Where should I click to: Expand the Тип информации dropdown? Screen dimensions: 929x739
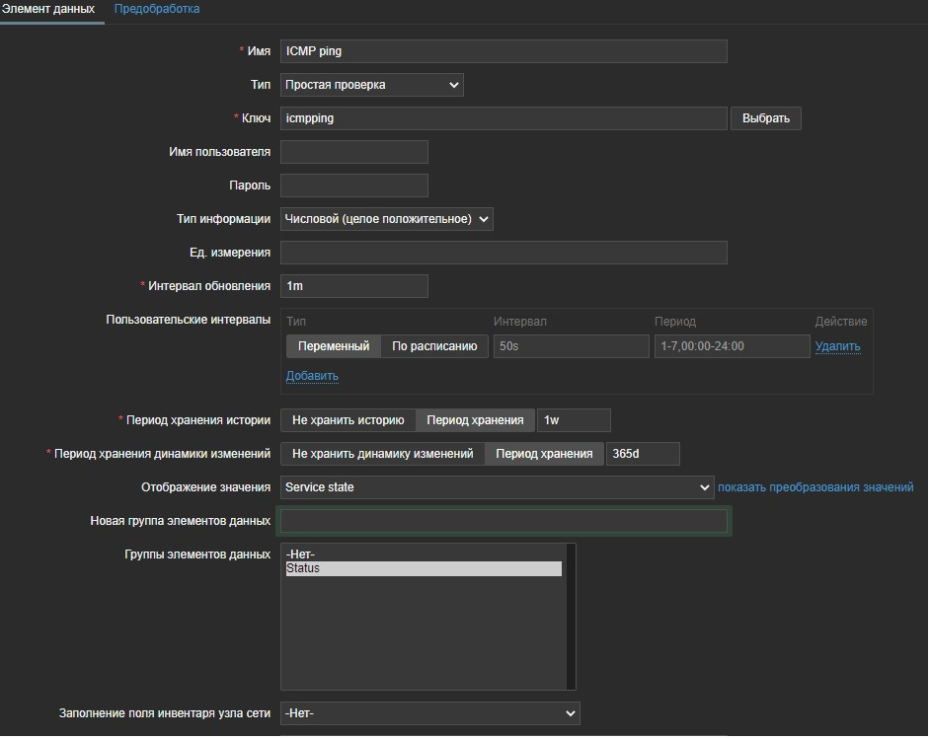(386, 219)
